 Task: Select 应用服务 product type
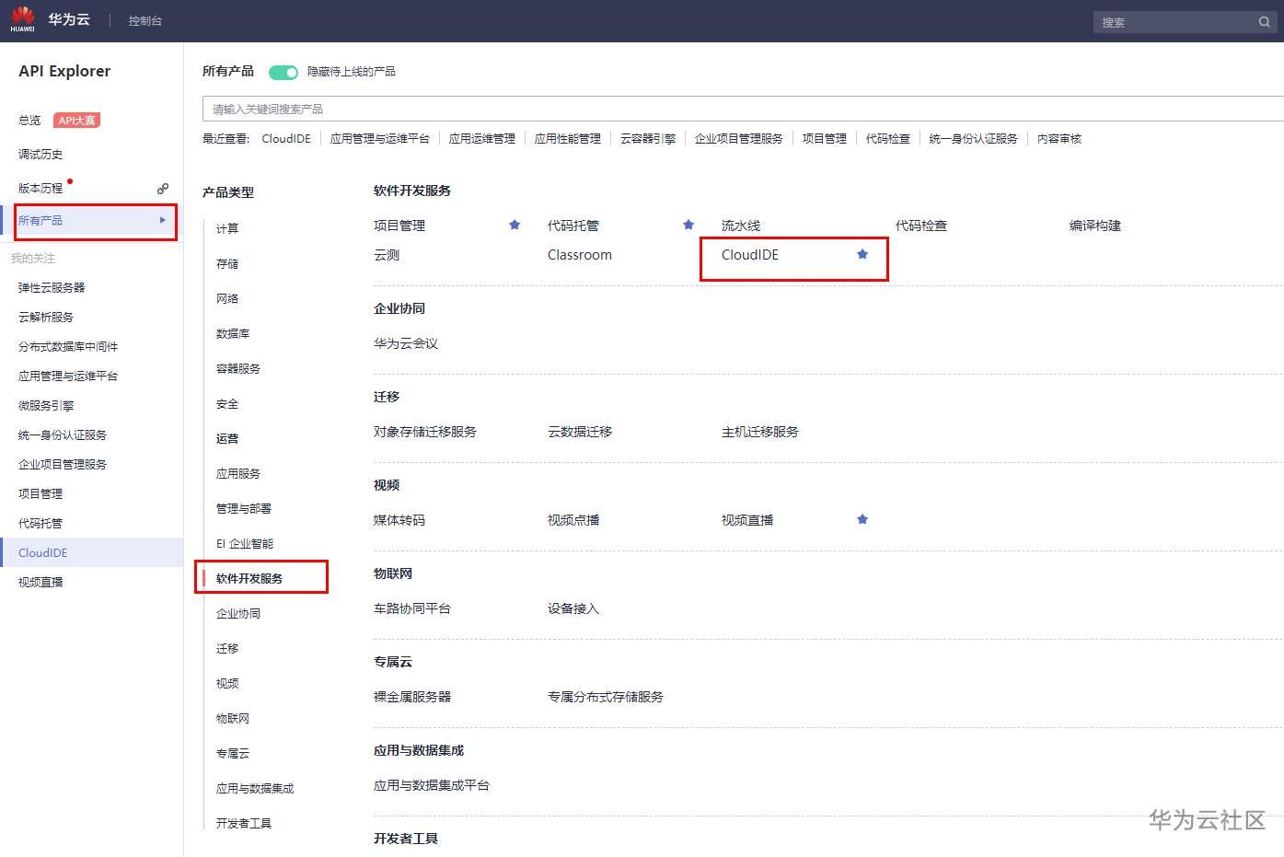point(238,474)
